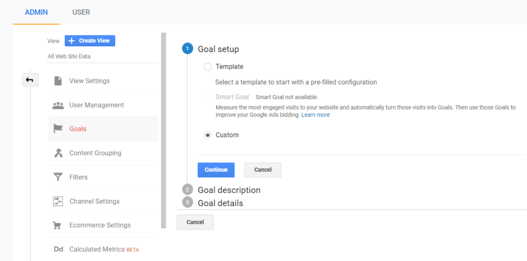Click the Ecommerce Settings cart icon

coord(57,225)
